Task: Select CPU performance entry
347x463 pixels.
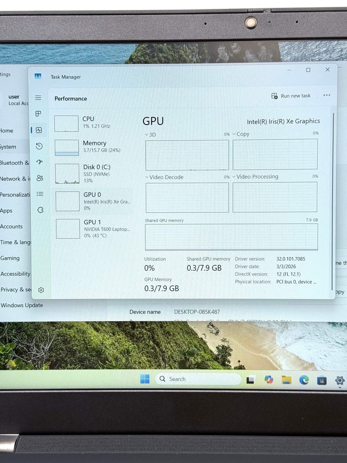Action: coord(93,123)
